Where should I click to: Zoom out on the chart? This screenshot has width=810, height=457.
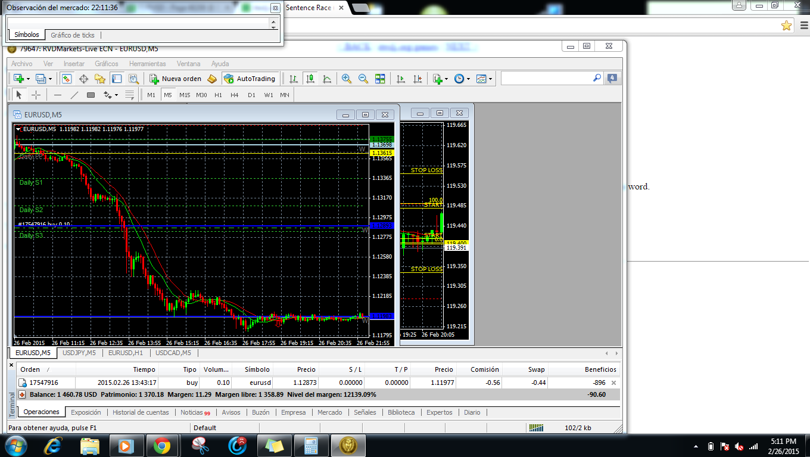tap(363, 79)
